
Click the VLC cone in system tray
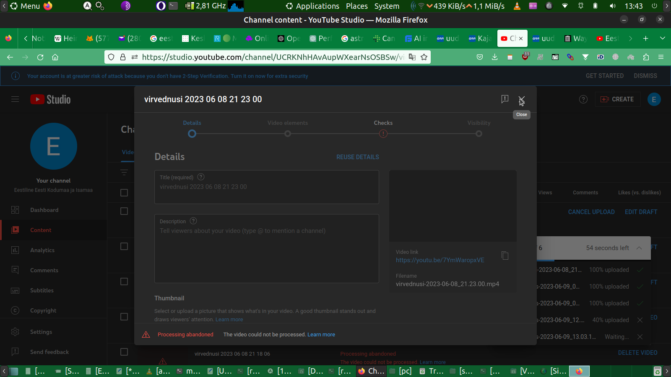click(x=517, y=6)
